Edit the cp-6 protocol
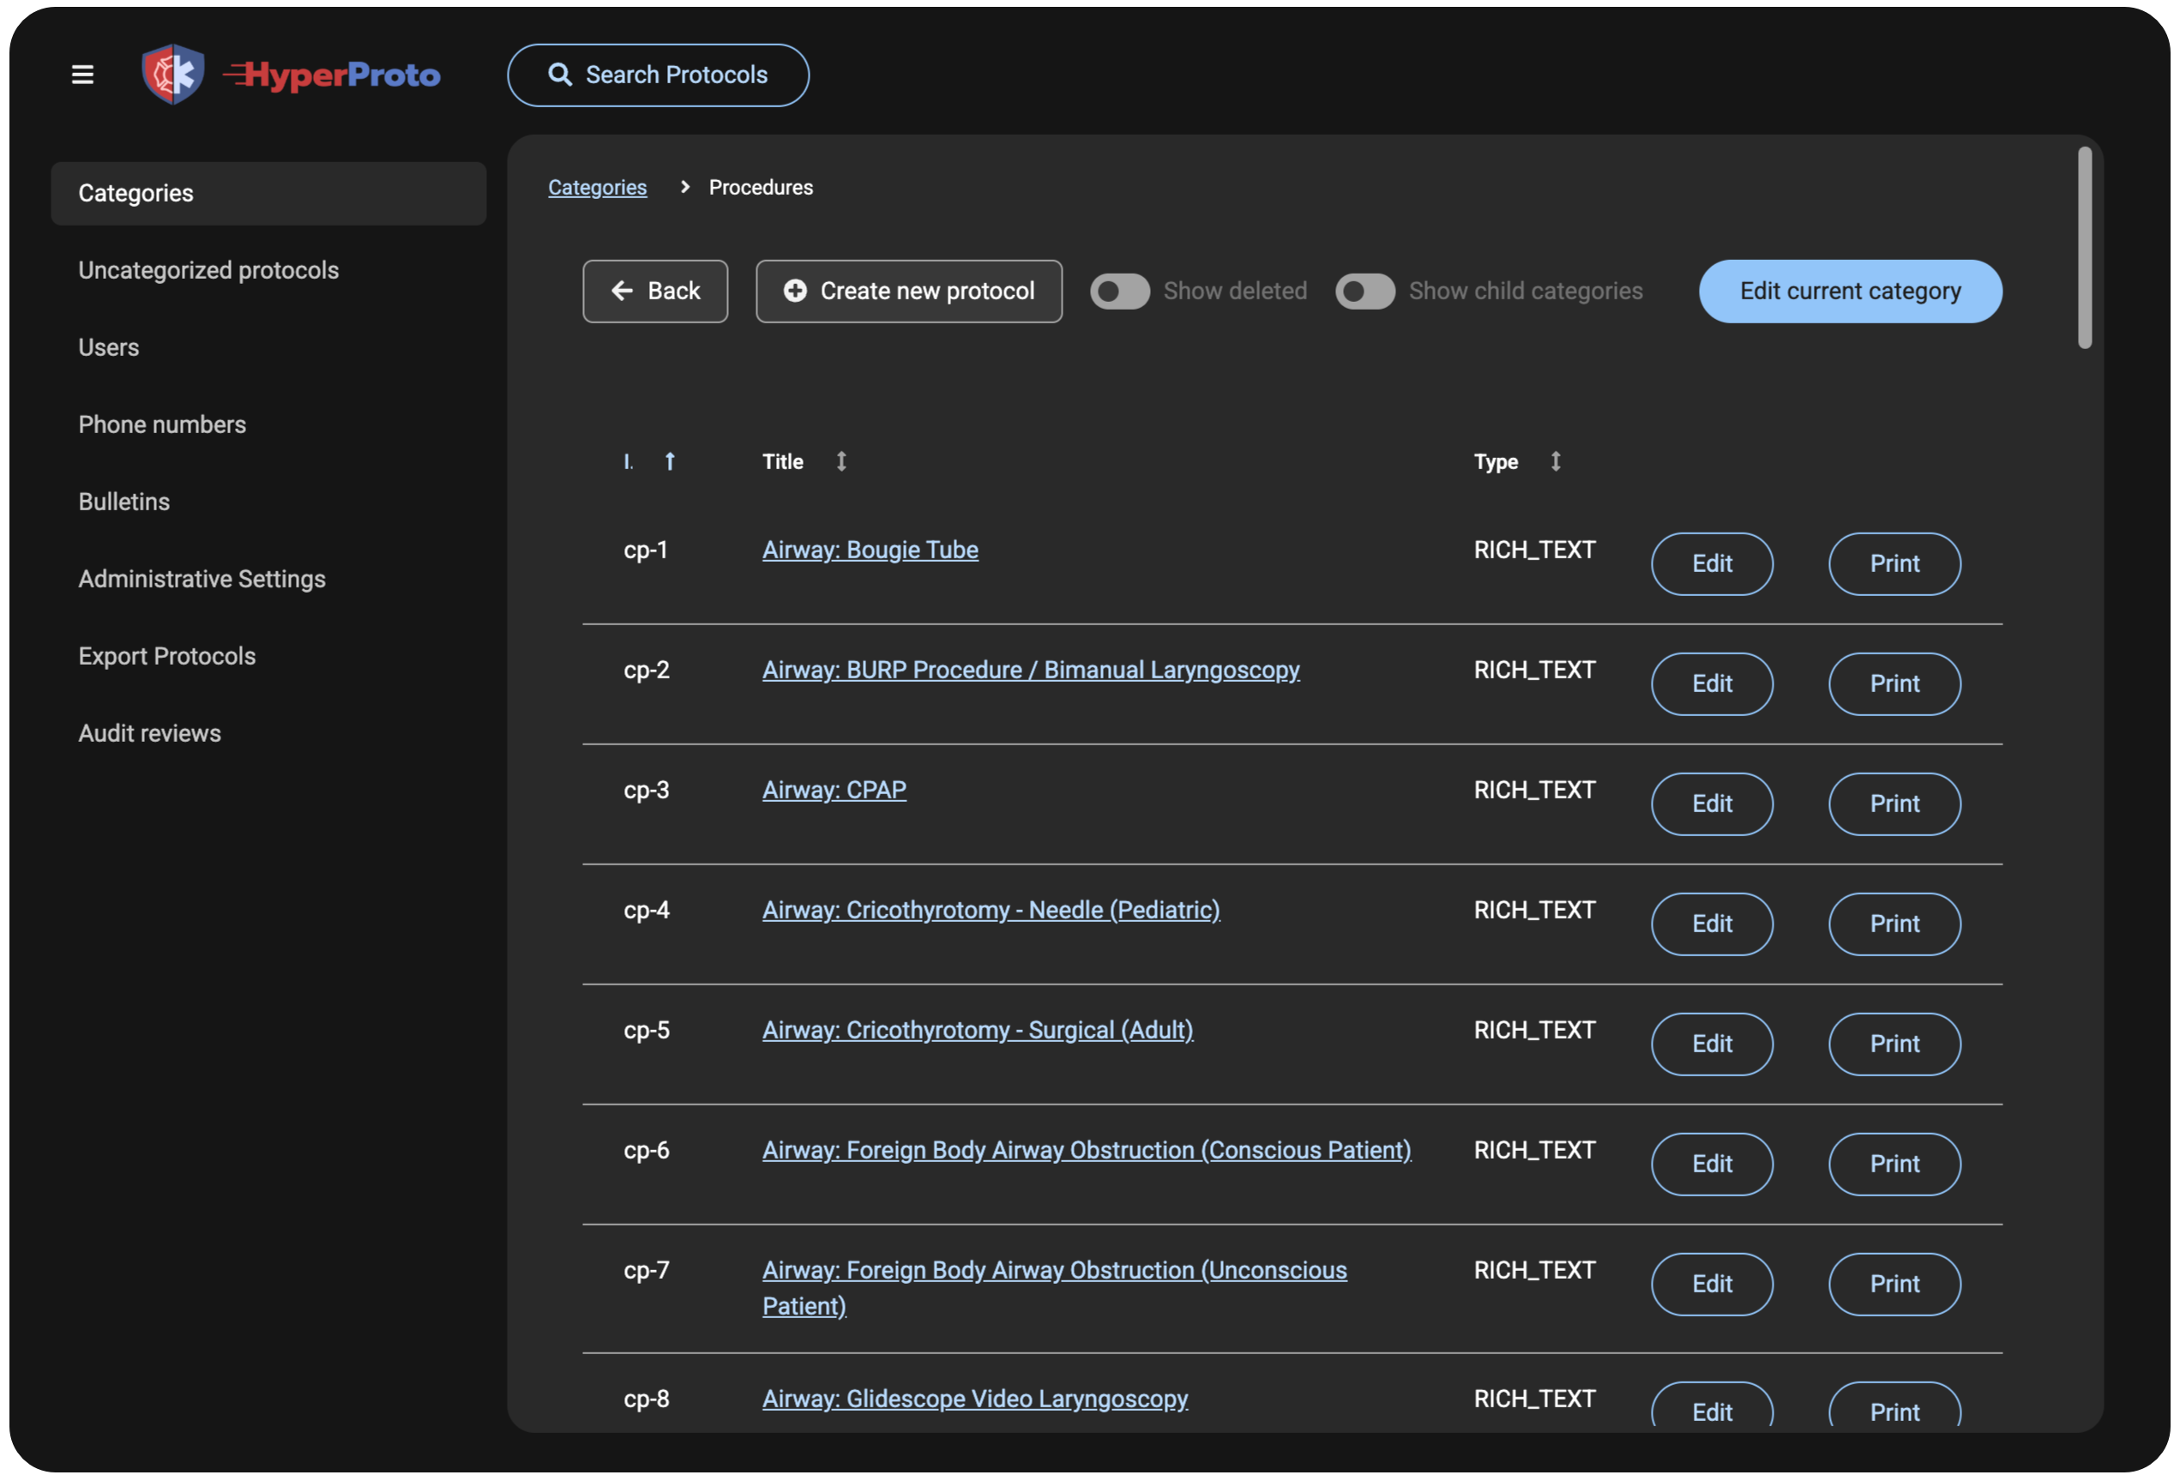Screen dimensions: 2180x1481 coord(1712,1164)
